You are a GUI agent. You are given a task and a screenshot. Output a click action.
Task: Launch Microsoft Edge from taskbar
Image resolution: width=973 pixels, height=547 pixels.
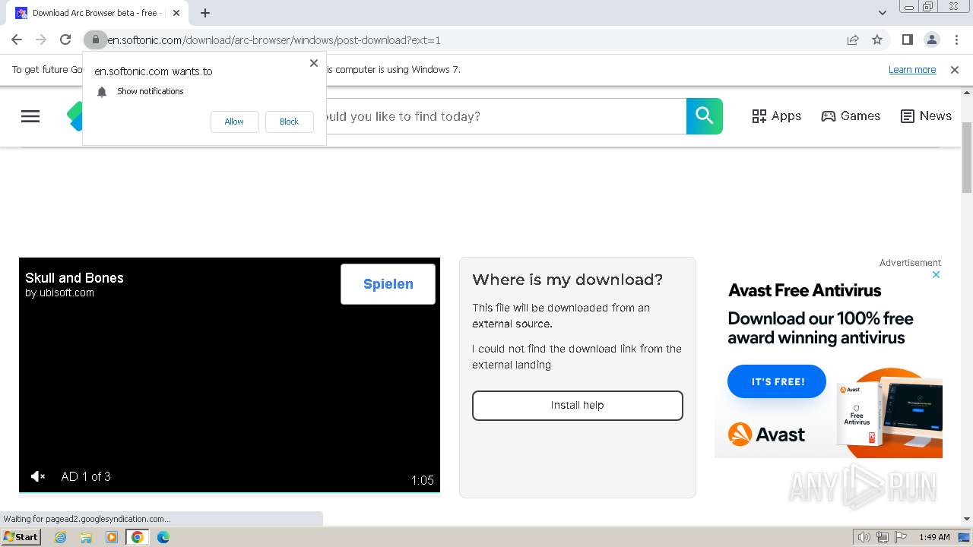coord(163,537)
